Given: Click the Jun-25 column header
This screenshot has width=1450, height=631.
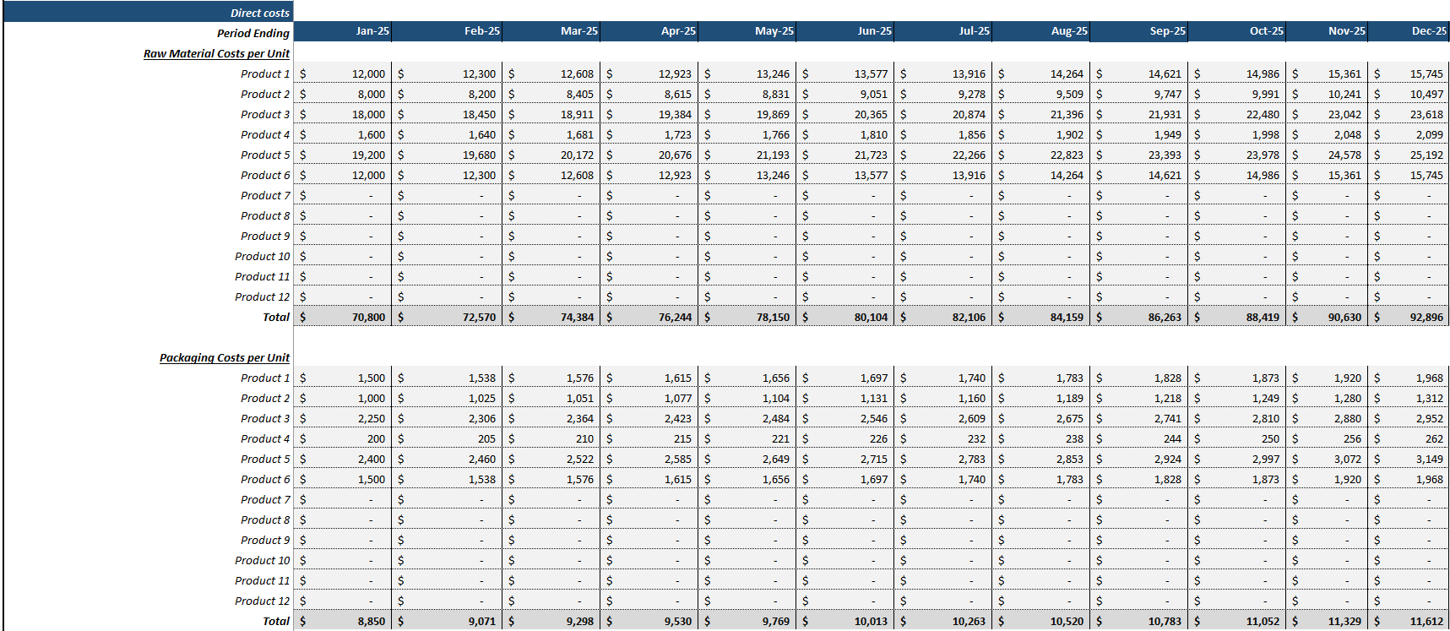Looking at the screenshot, I should pos(845,31).
